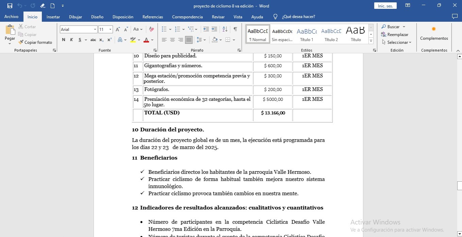Viewport: 462px width, 237px height.
Task: Click the Copiar formato paintbrush
Action: click(35, 42)
